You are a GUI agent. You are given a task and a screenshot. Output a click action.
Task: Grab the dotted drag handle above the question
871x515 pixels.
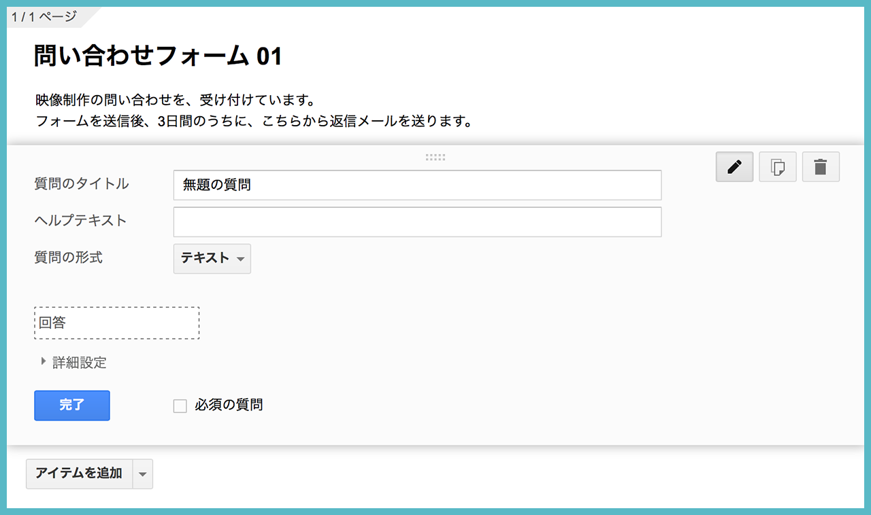tap(435, 158)
